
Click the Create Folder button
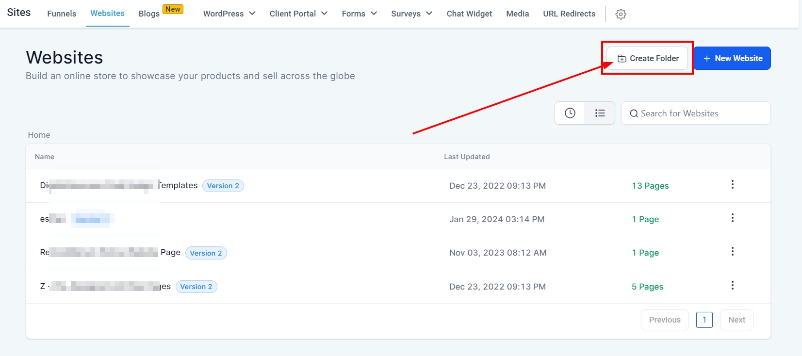pyautogui.click(x=647, y=58)
